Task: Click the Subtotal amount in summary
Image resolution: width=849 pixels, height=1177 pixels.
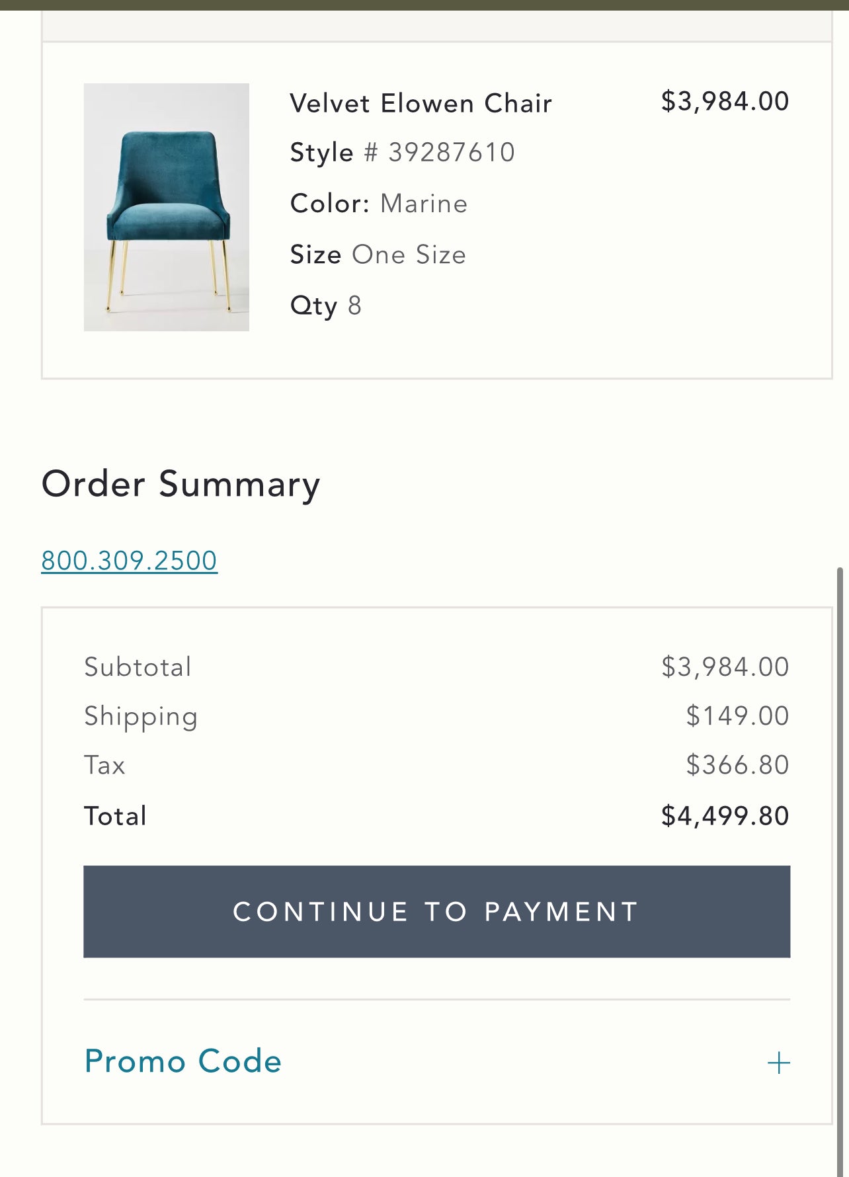Action: tap(725, 667)
